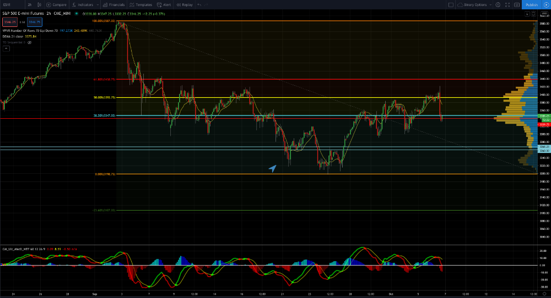This screenshot has height=298, width=551.
Task: Select the CM_Ult_MacD_MTF indicator legend
Action: coord(40,249)
